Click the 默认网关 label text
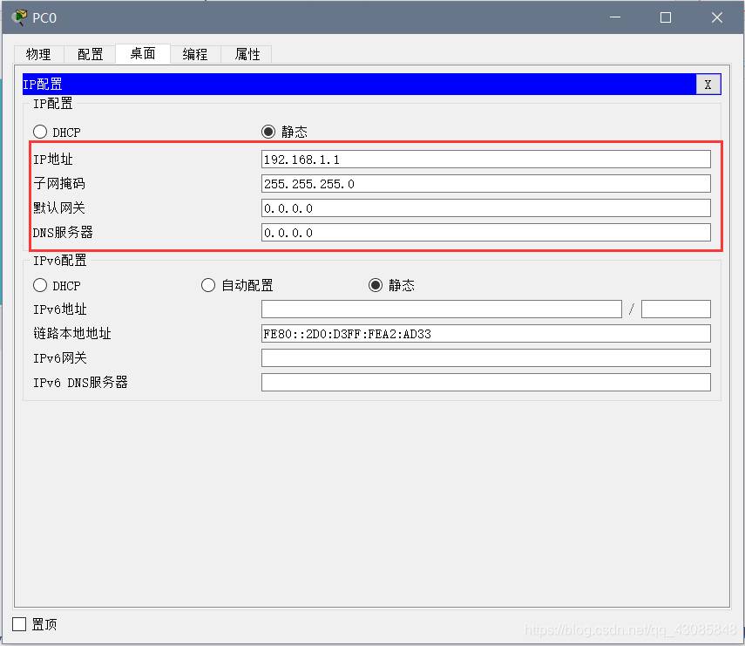 [59, 208]
